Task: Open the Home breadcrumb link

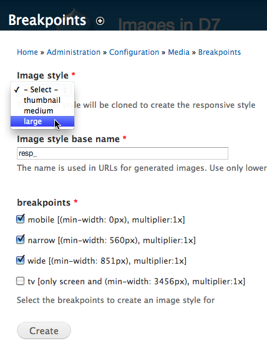Action: [x=27, y=52]
